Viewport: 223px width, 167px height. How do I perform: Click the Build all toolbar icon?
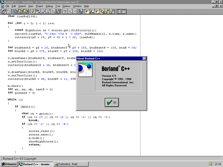tap(26, 11)
